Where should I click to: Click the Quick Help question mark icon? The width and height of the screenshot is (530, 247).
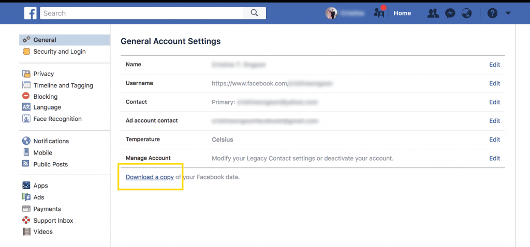(x=492, y=13)
